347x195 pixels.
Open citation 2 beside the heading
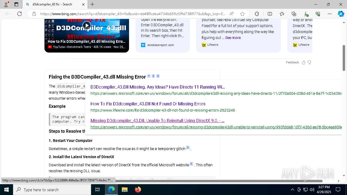point(153,76)
